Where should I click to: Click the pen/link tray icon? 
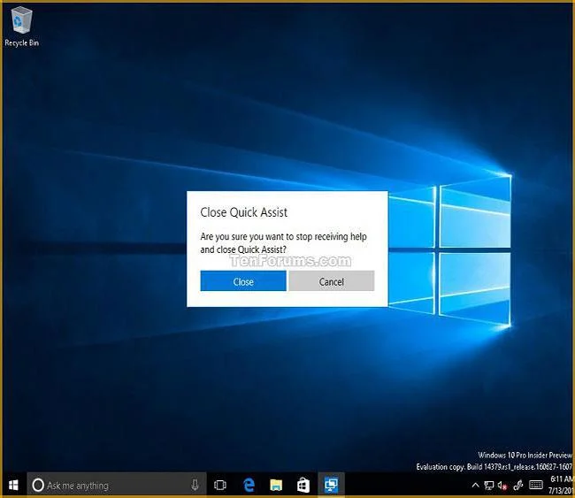tap(518, 486)
